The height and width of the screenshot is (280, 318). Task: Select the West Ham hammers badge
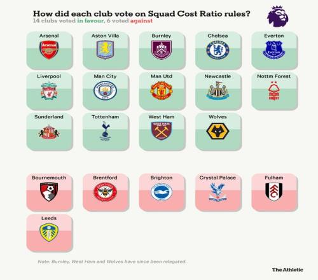(x=162, y=131)
